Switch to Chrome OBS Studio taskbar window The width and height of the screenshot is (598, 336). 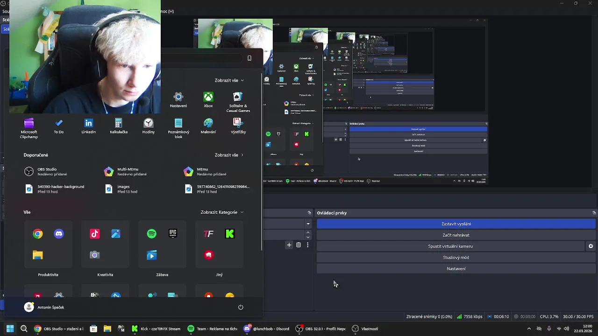tap(59, 329)
